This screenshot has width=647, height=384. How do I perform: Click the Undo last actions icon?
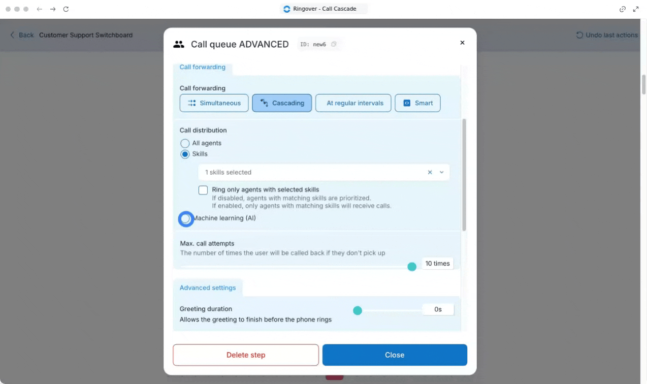pos(579,35)
